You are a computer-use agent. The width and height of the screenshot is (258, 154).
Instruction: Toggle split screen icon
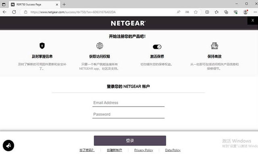click(207, 12)
